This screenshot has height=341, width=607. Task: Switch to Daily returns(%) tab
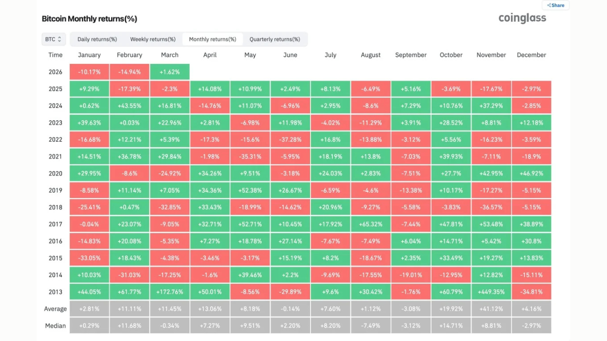tap(97, 39)
